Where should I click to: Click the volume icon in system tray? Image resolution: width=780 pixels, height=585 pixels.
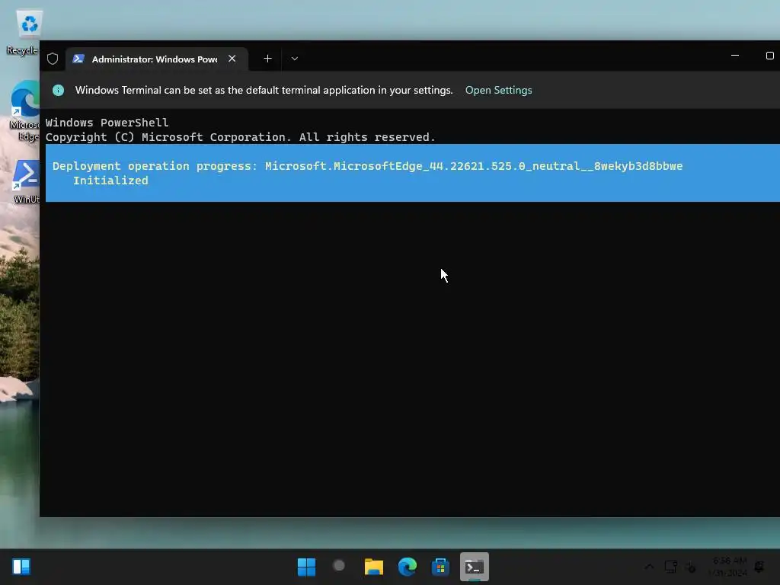pos(690,567)
